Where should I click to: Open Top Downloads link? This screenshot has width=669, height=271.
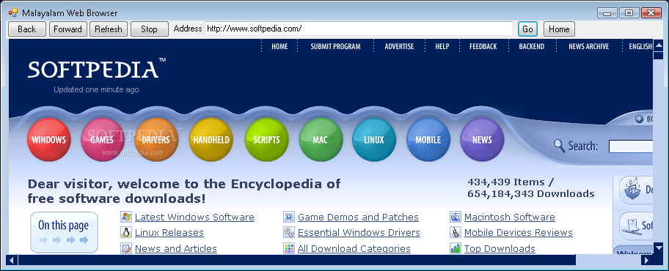coord(500,248)
